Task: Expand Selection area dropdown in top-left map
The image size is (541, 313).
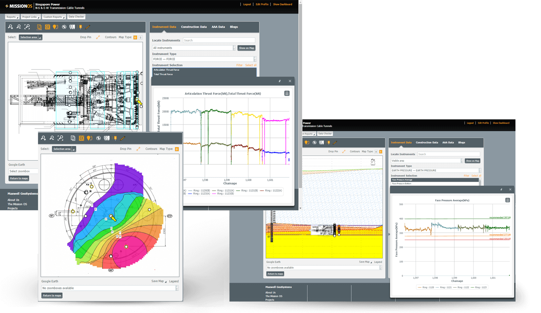Action: tap(30, 37)
